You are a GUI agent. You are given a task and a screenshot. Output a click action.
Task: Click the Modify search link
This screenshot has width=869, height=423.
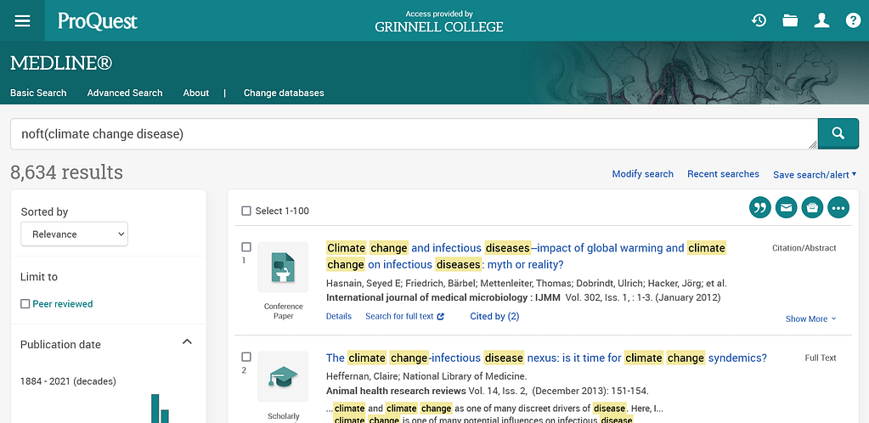tap(642, 174)
